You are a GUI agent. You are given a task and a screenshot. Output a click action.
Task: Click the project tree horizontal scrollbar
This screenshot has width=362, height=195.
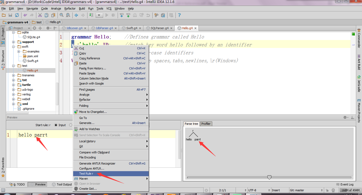17,113
